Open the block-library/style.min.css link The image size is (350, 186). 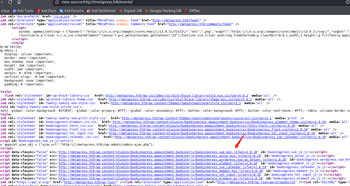(177, 96)
